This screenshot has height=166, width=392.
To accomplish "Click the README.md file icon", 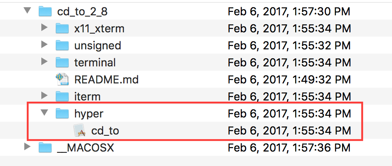I will (x=62, y=79).
